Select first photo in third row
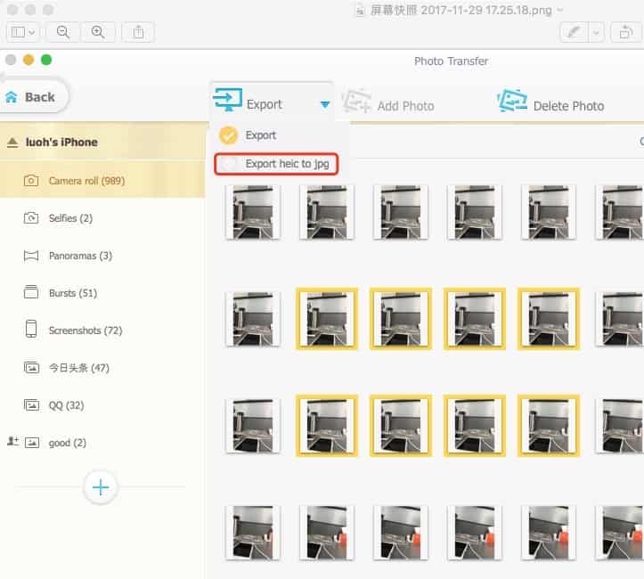Screen dimensions: 644x579 tap(253, 426)
